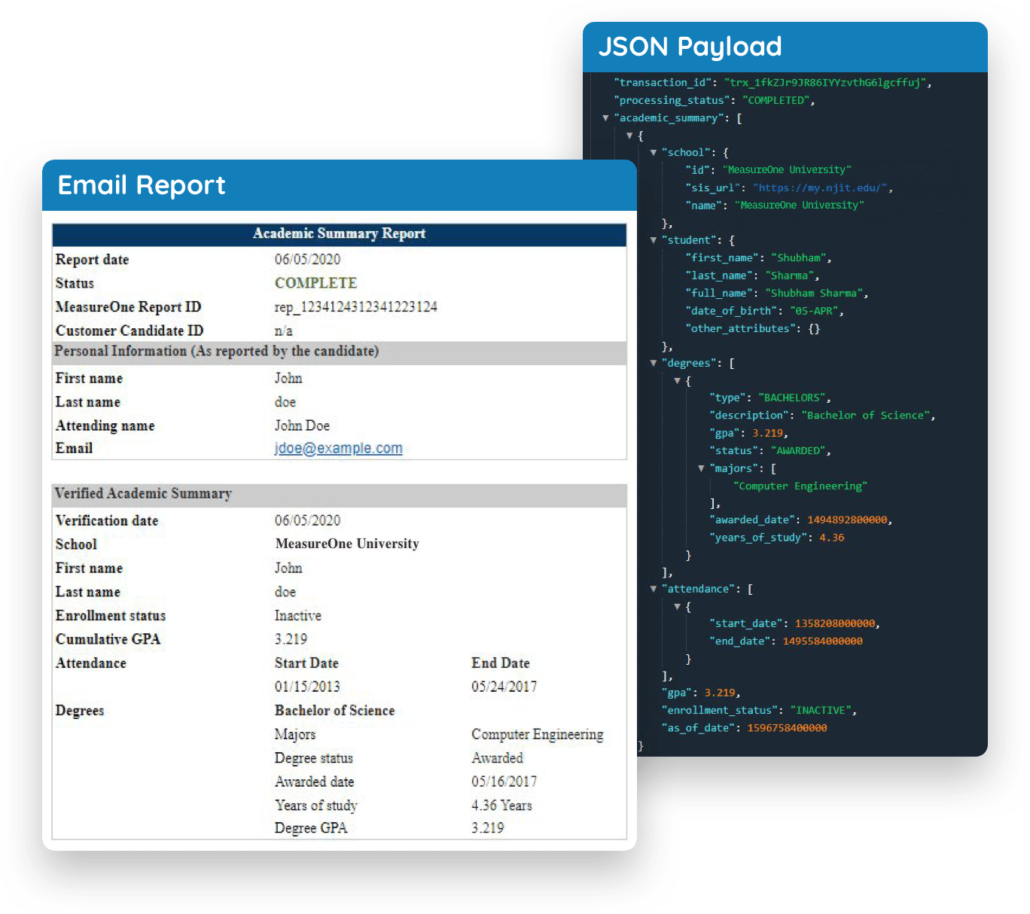Open the jdoe@example.com email link

338,448
